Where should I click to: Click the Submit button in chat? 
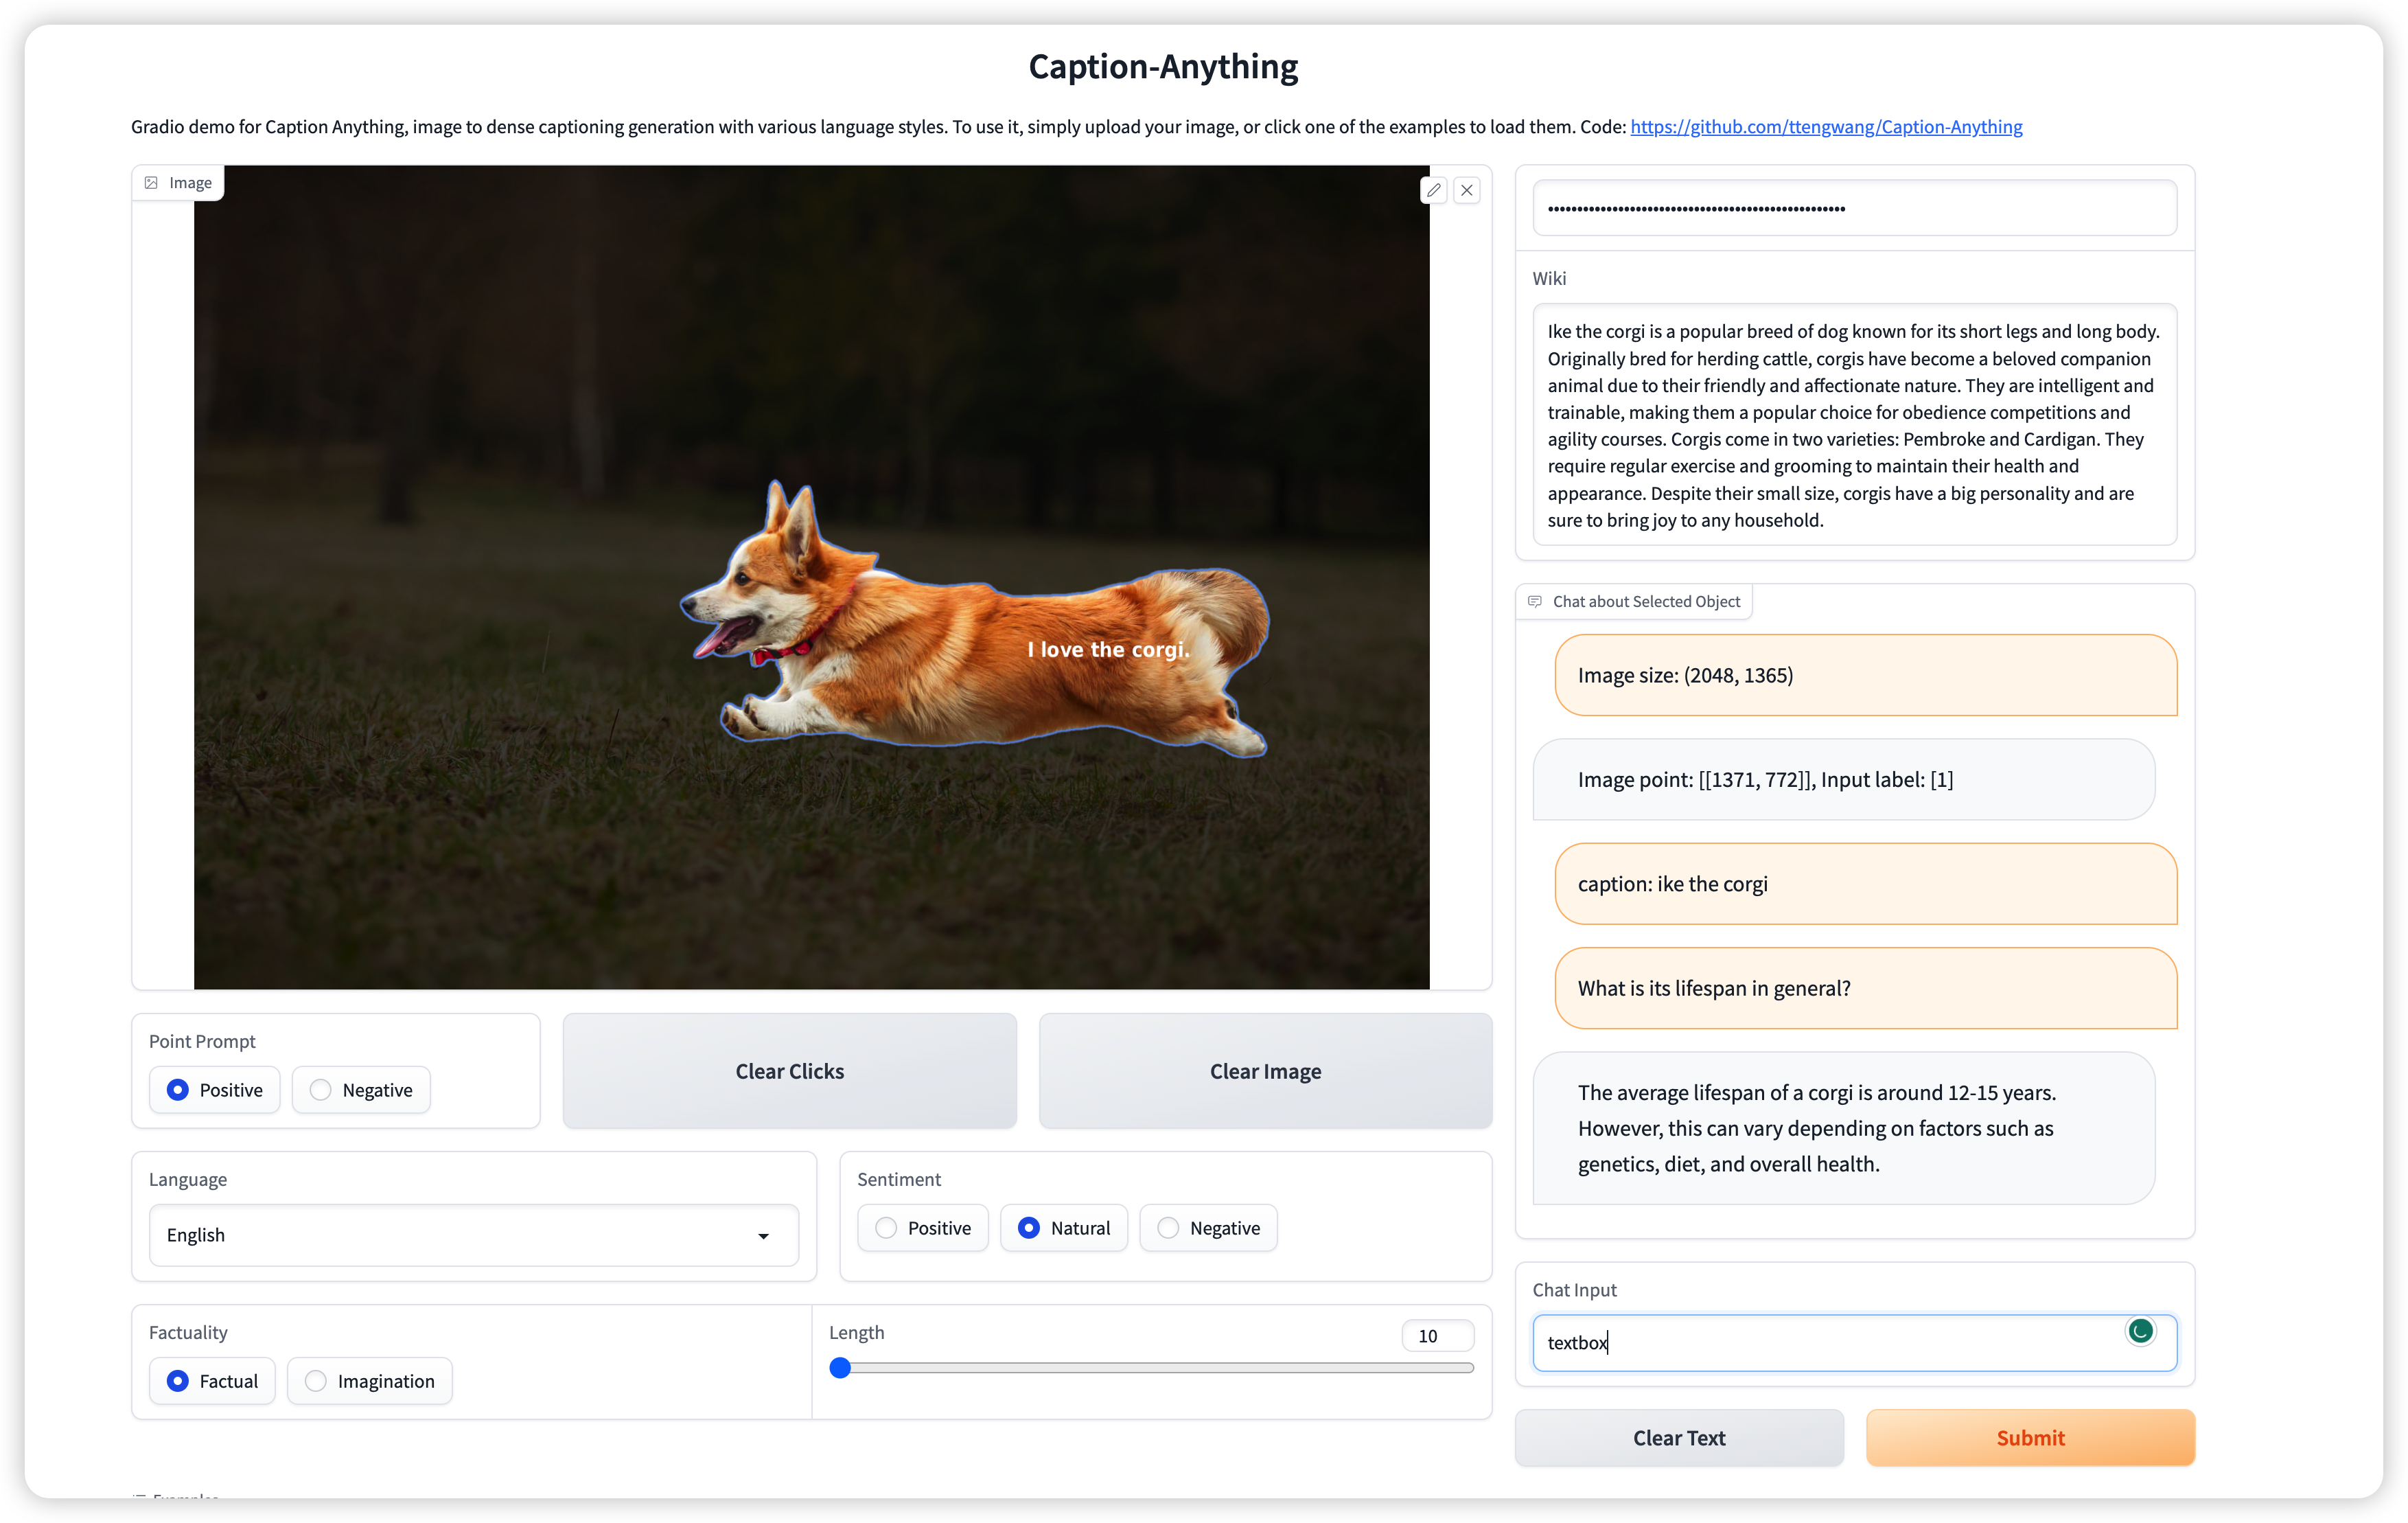tap(2029, 1437)
